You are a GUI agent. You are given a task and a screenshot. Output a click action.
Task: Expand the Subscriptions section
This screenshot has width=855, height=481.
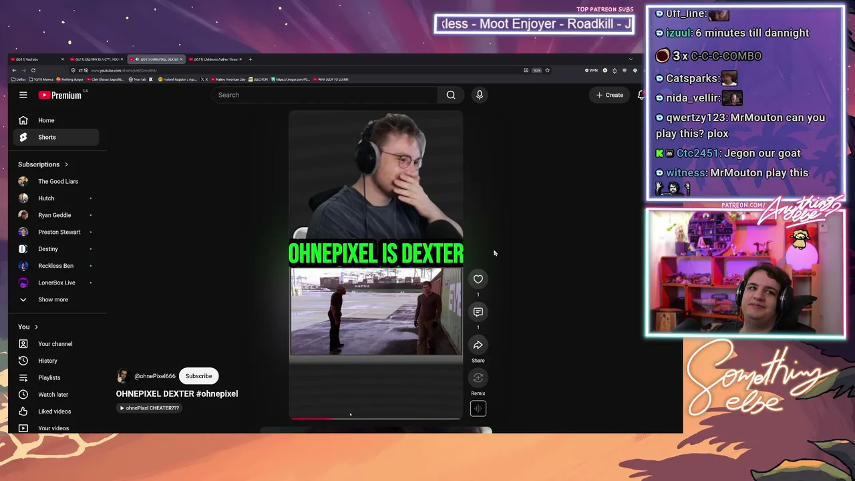tap(43, 164)
